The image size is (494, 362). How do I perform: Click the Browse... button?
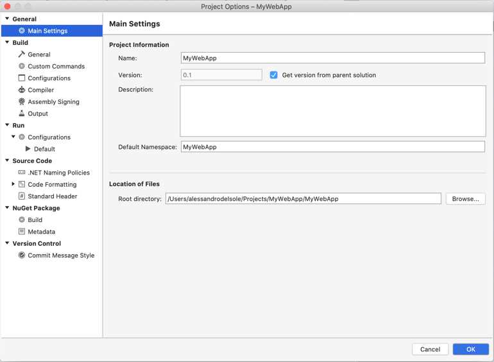pos(465,199)
